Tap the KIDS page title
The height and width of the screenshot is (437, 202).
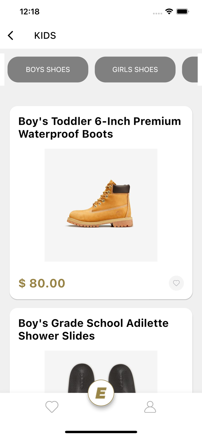click(x=45, y=36)
